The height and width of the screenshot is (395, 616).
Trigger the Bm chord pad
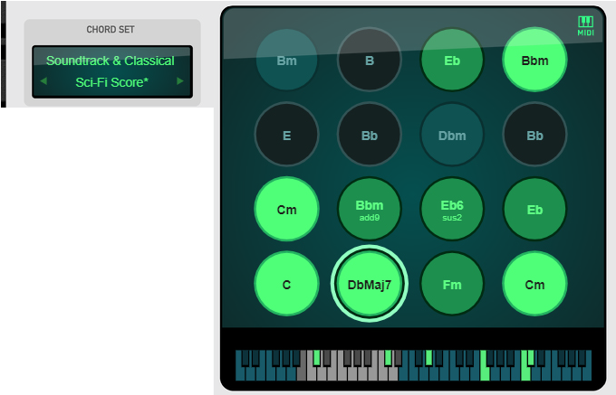286,61
